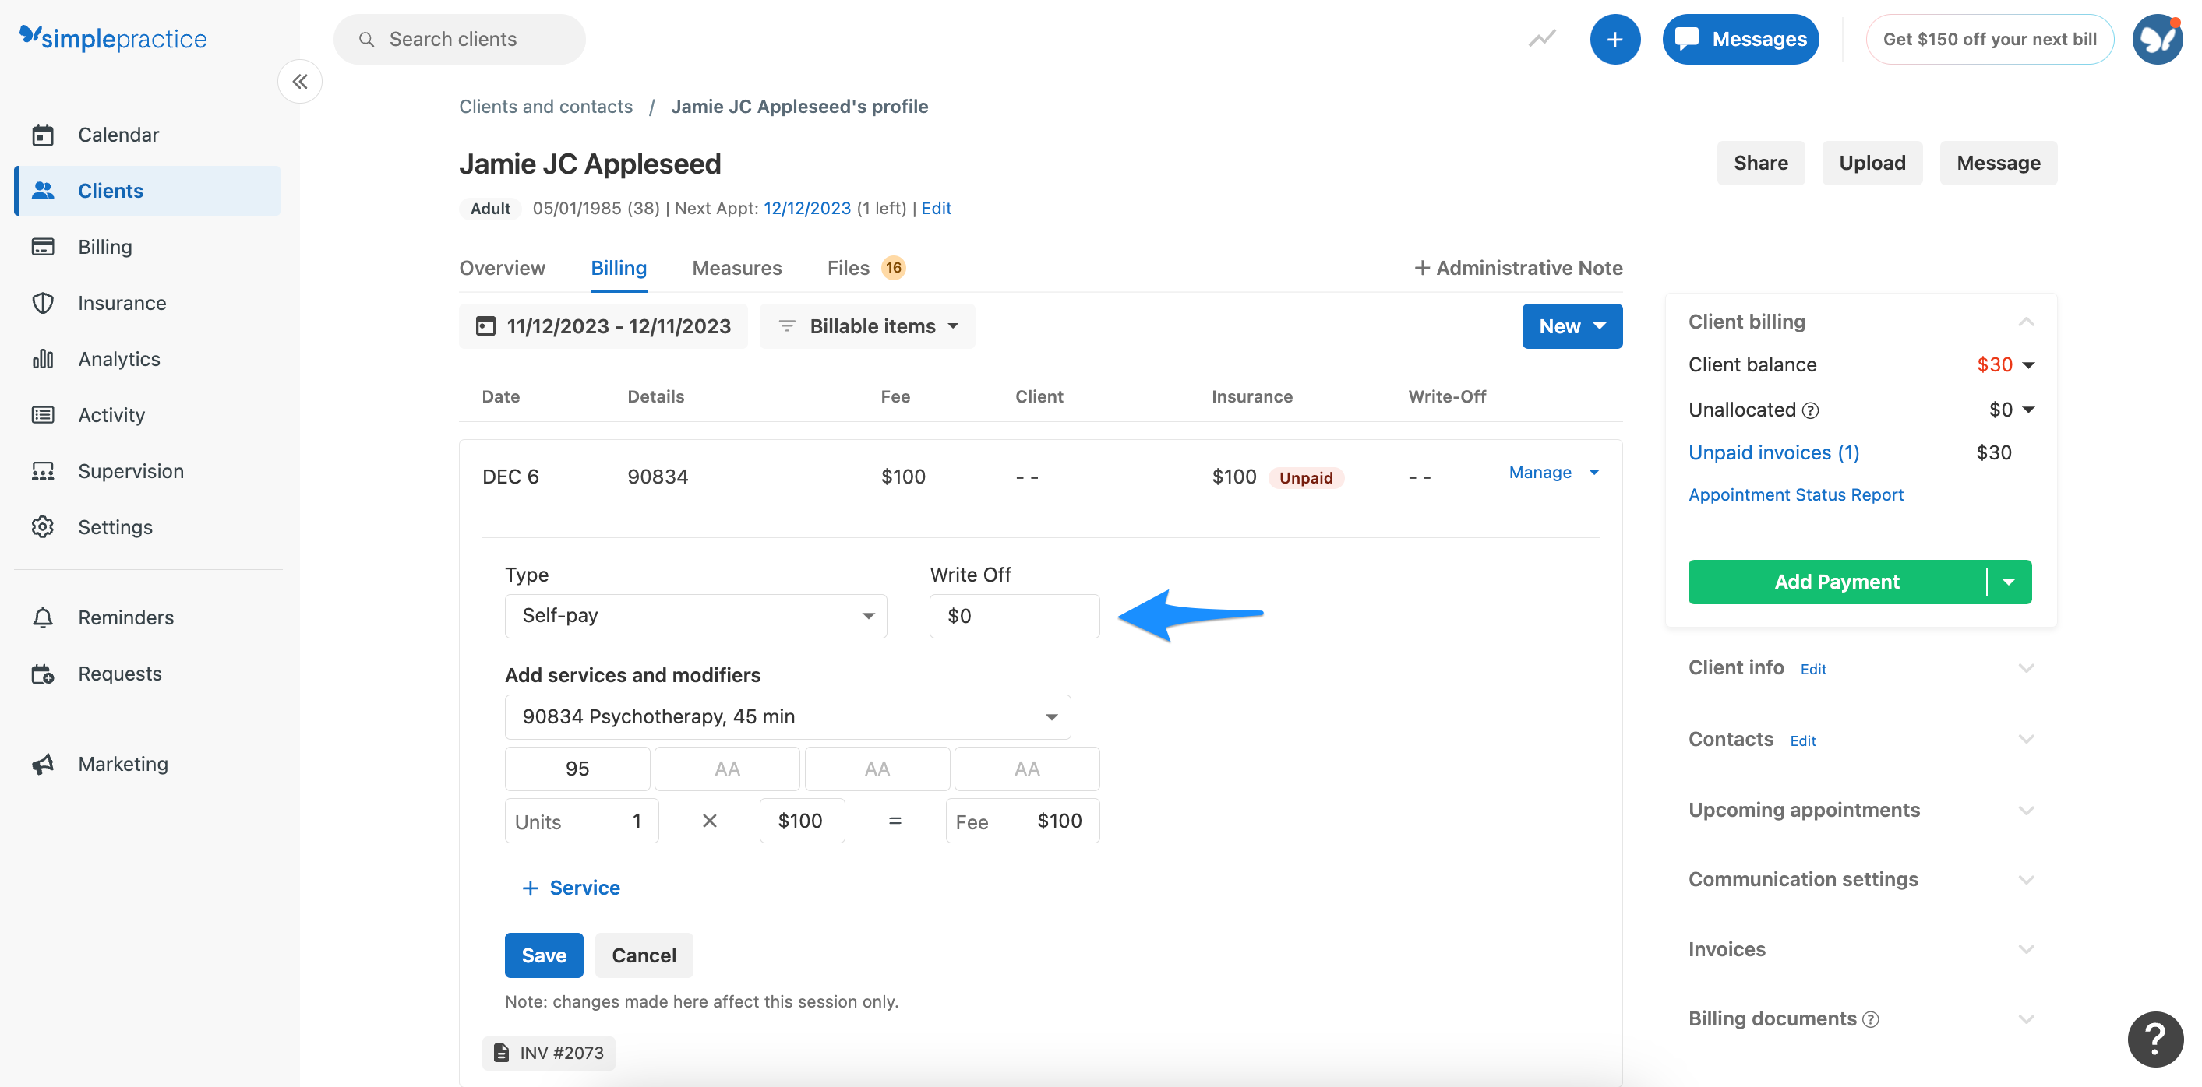Open the Insurance section
2202x1087 pixels.
click(122, 302)
